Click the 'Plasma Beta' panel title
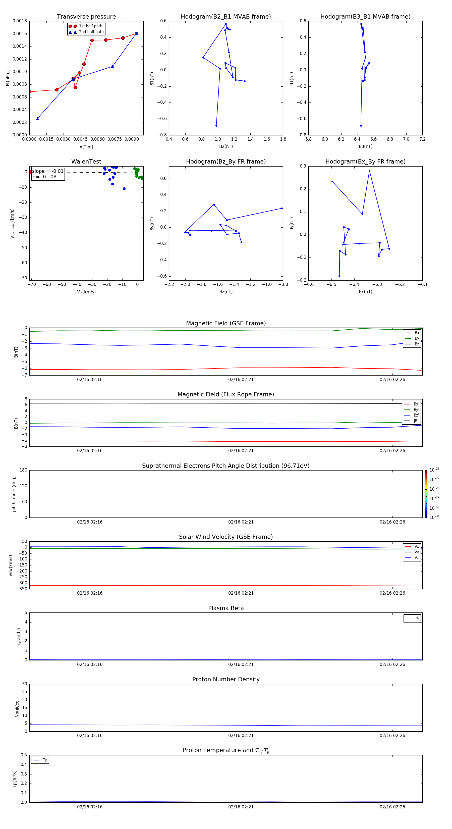 [226, 608]
